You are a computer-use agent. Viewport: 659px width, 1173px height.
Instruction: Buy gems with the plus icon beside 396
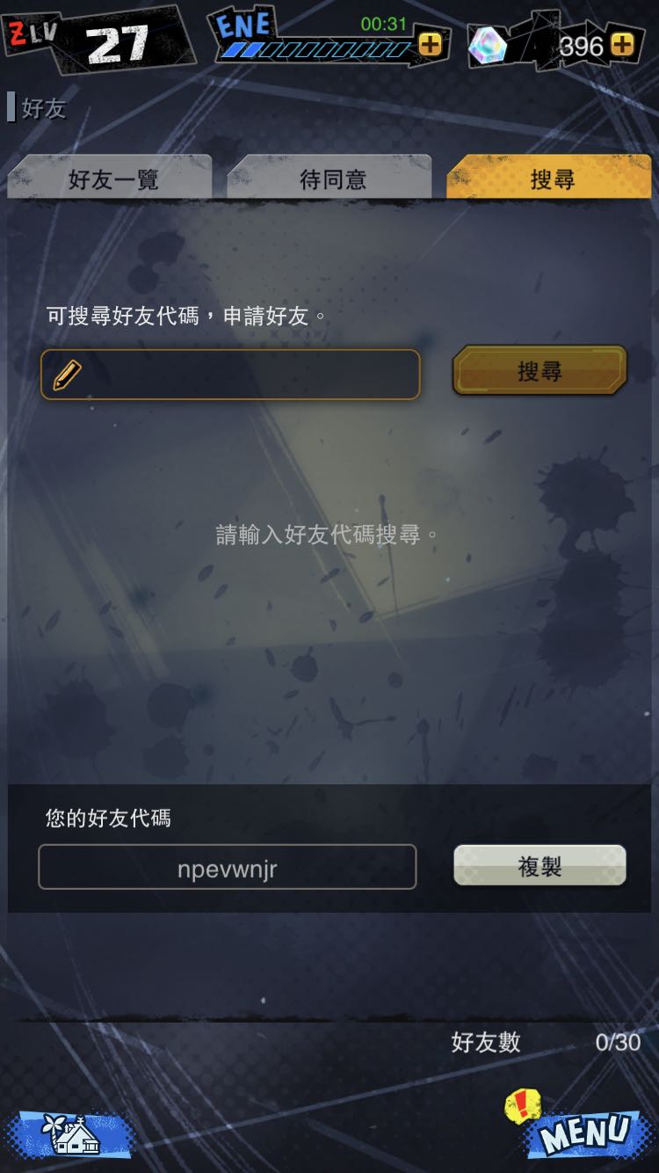pyautogui.click(x=622, y=45)
